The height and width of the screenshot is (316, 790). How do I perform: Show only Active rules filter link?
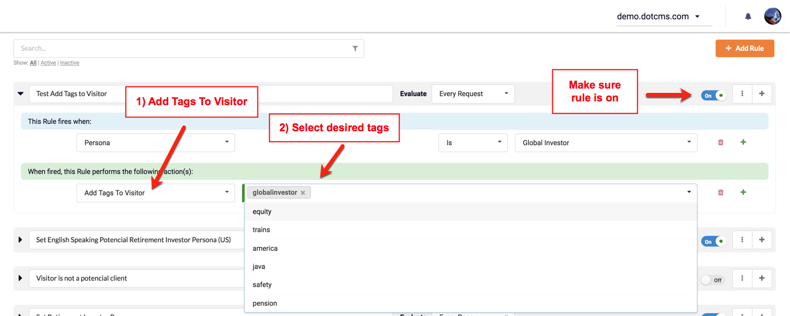click(48, 63)
